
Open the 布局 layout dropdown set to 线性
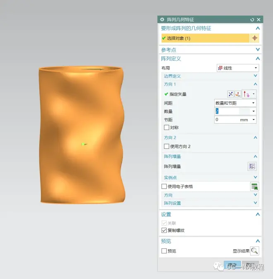click(x=238, y=68)
